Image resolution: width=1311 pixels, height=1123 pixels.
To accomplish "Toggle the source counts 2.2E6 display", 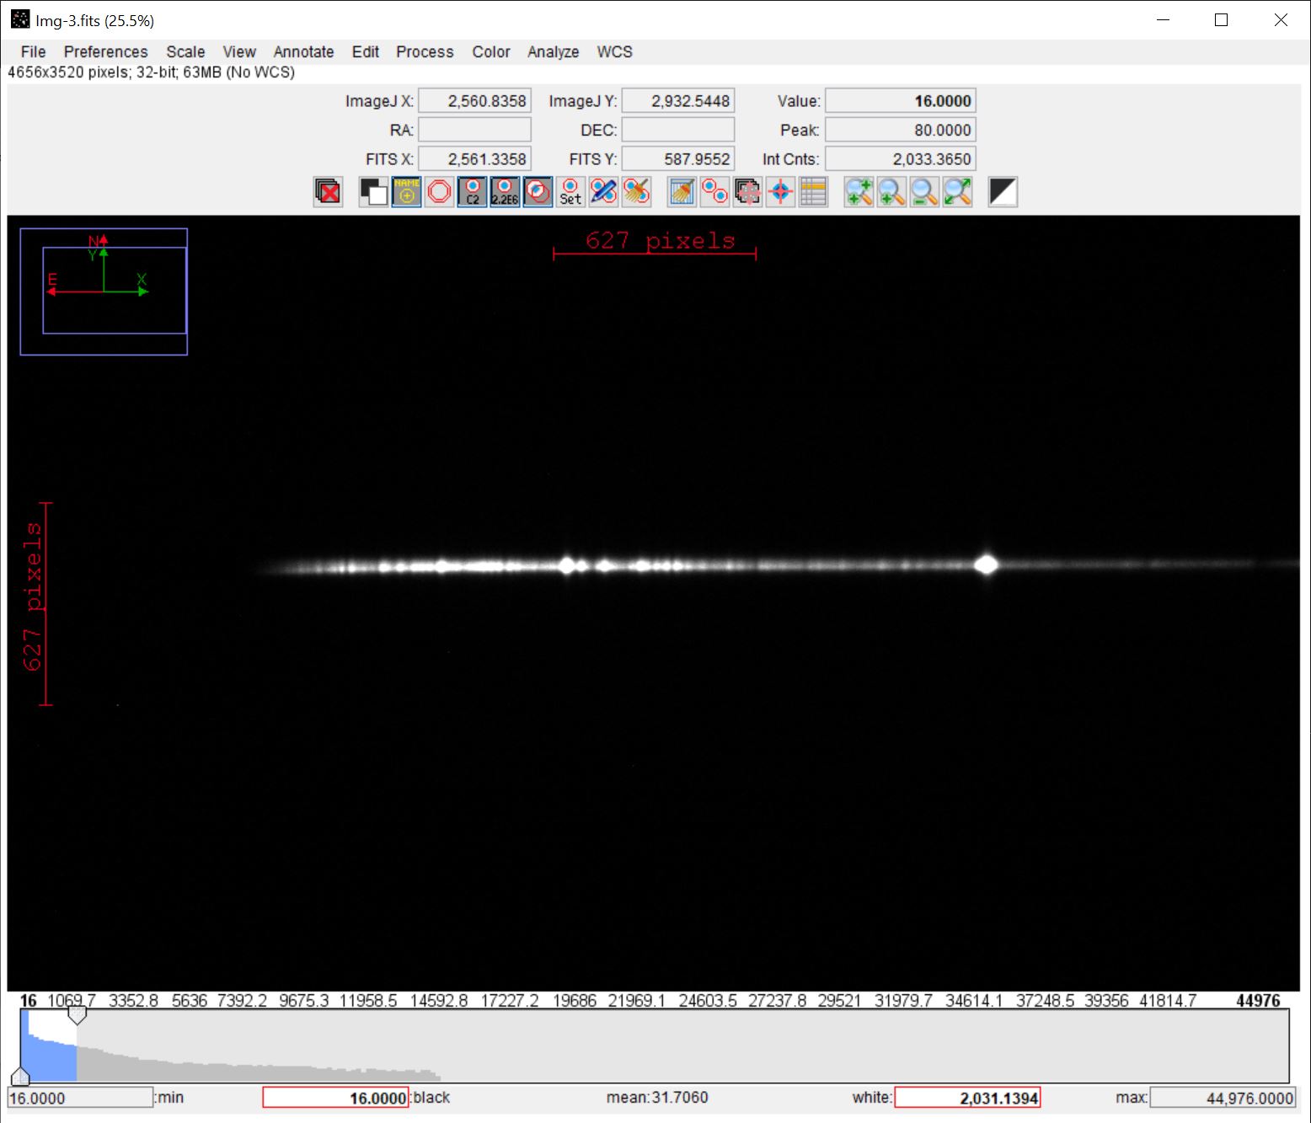I will [505, 192].
